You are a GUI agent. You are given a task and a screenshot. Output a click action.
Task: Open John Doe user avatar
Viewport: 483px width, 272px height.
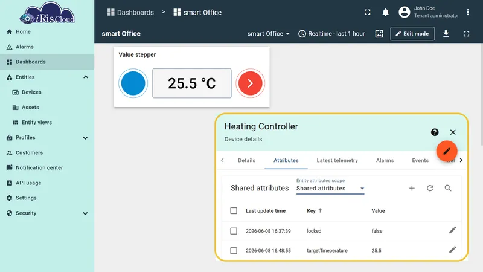click(x=404, y=12)
